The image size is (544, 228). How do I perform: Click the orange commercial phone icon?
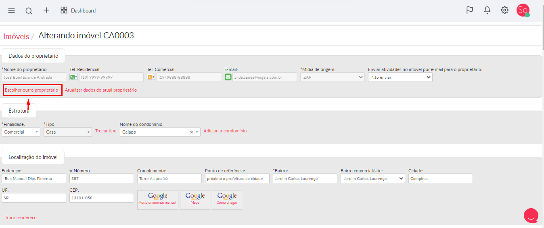[x=151, y=77]
